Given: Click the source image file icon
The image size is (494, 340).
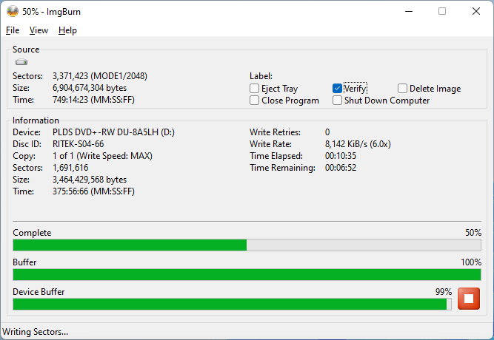Looking at the screenshot, I should pyautogui.click(x=21, y=63).
